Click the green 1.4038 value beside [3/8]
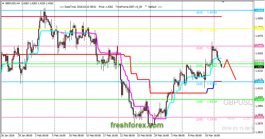Screen dimensions: 265x139 (212, 102)
